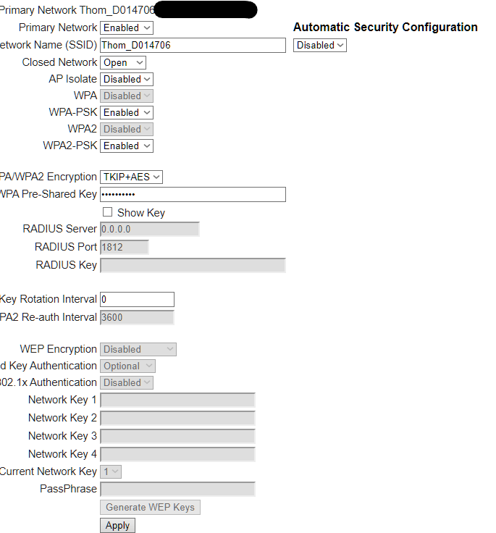Open the WPA2-PSK dropdown
The height and width of the screenshot is (533, 496).
tap(127, 146)
